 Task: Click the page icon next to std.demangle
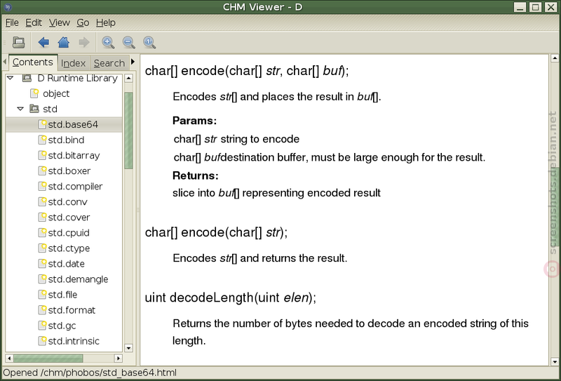click(x=42, y=279)
